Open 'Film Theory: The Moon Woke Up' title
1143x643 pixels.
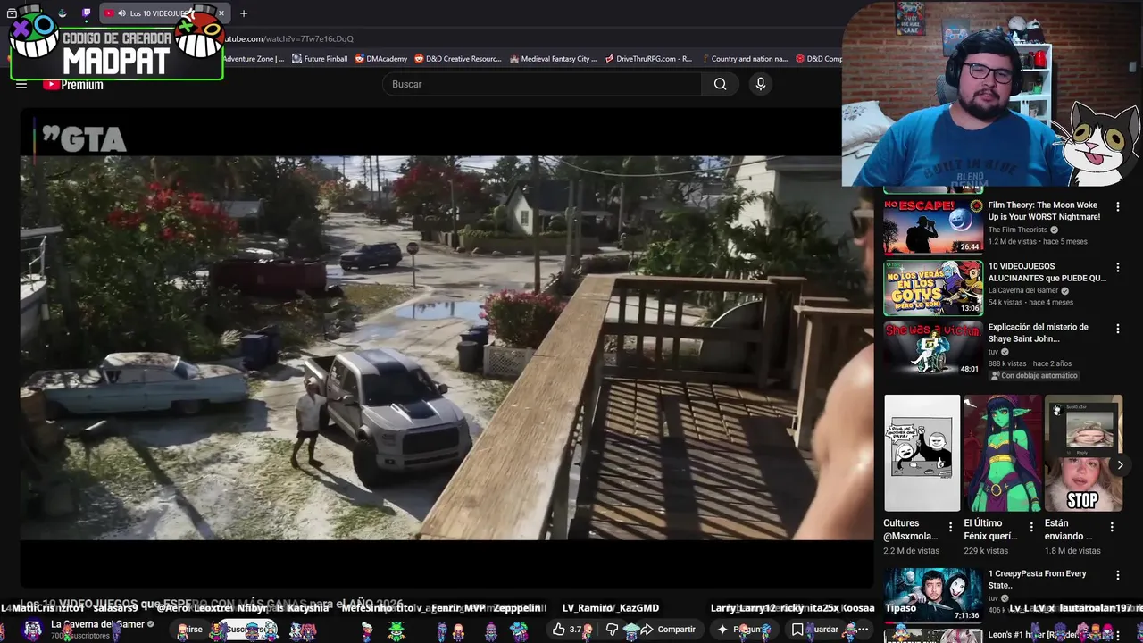pos(1044,211)
